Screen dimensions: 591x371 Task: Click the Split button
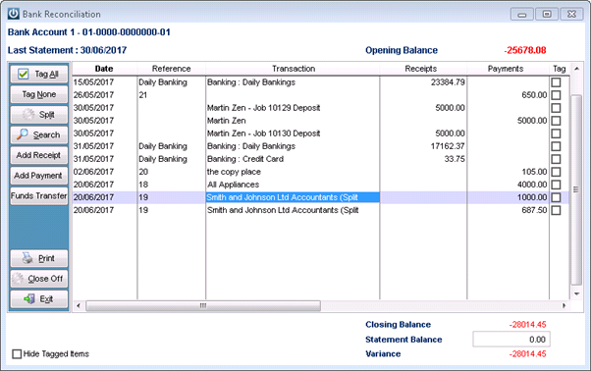point(39,115)
